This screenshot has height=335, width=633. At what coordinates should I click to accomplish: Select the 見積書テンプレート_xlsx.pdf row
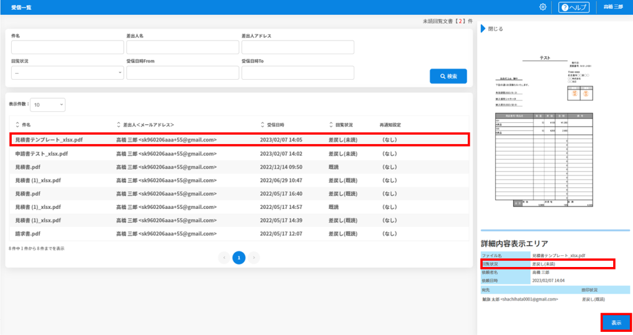239,140
